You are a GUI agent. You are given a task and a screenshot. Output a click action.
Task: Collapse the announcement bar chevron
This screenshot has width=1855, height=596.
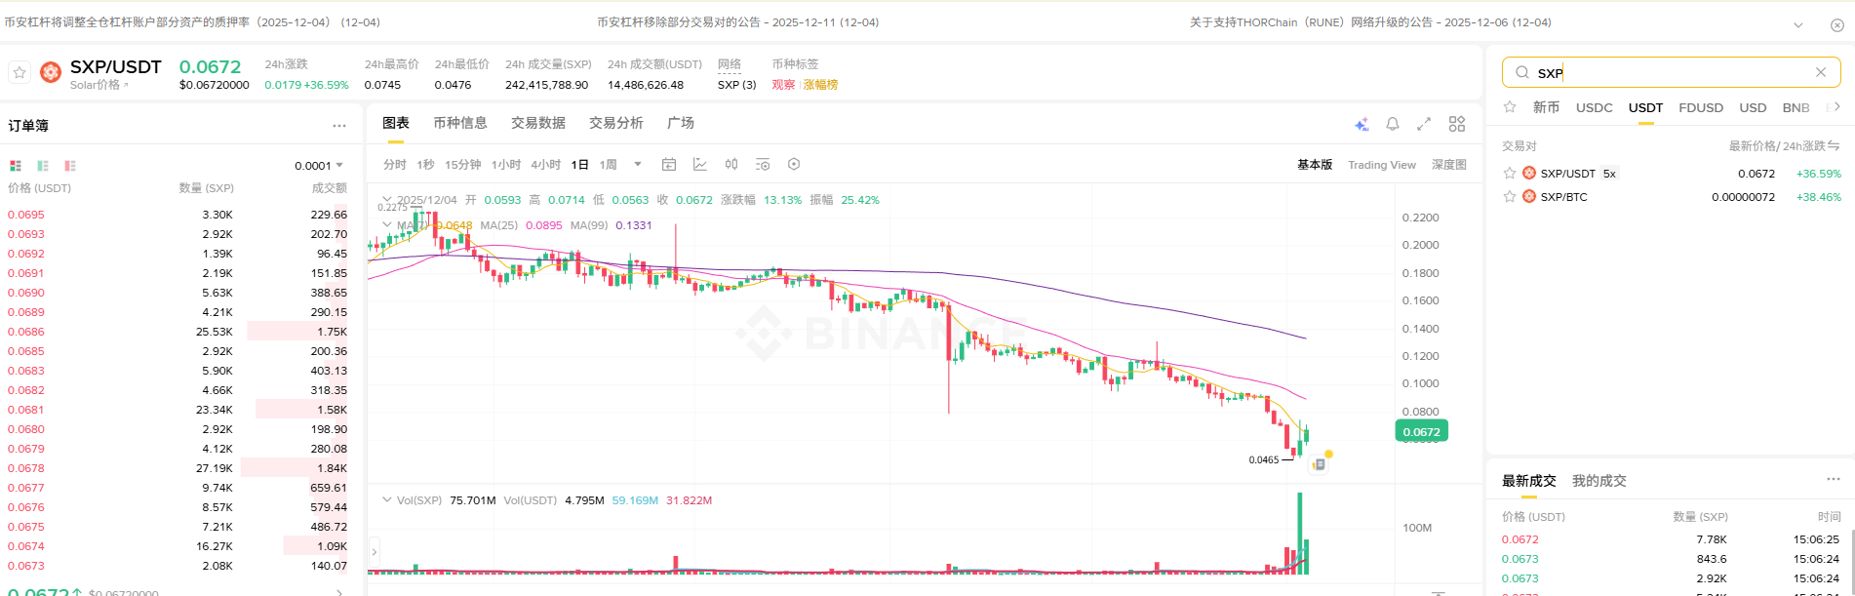point(1798,25)
